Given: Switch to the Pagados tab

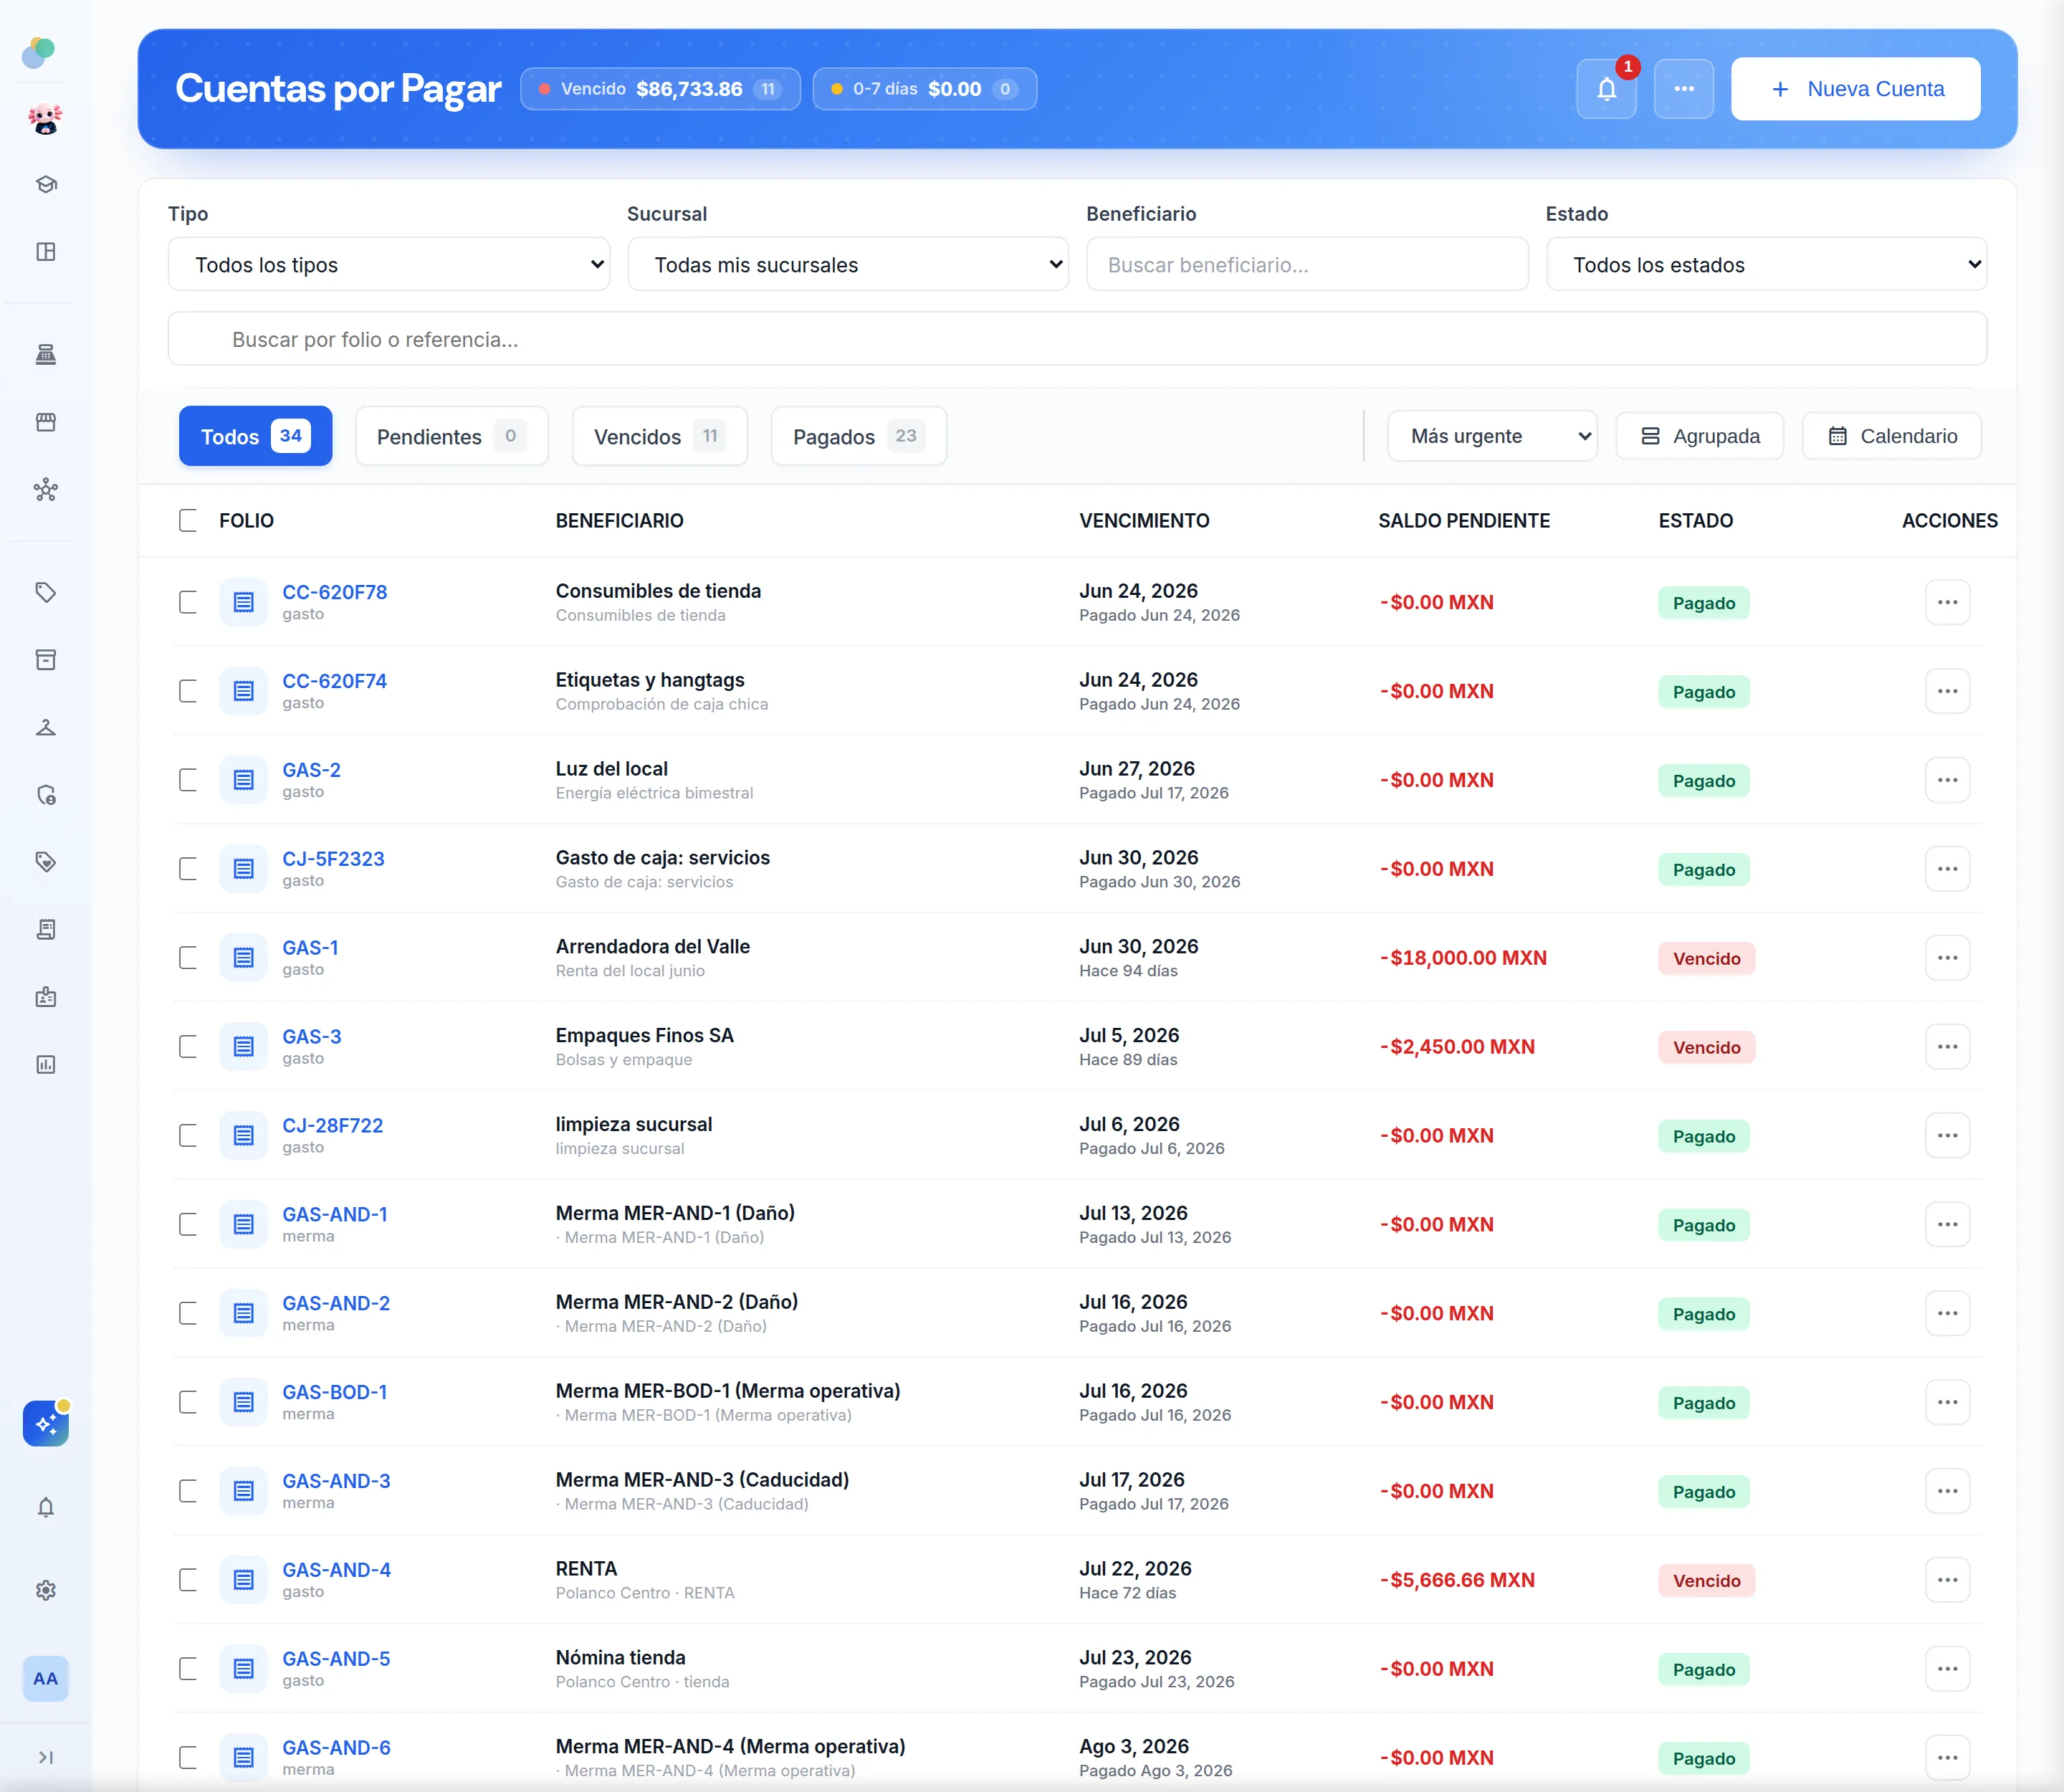Looking at the screenshot, I should pos(859,436).
